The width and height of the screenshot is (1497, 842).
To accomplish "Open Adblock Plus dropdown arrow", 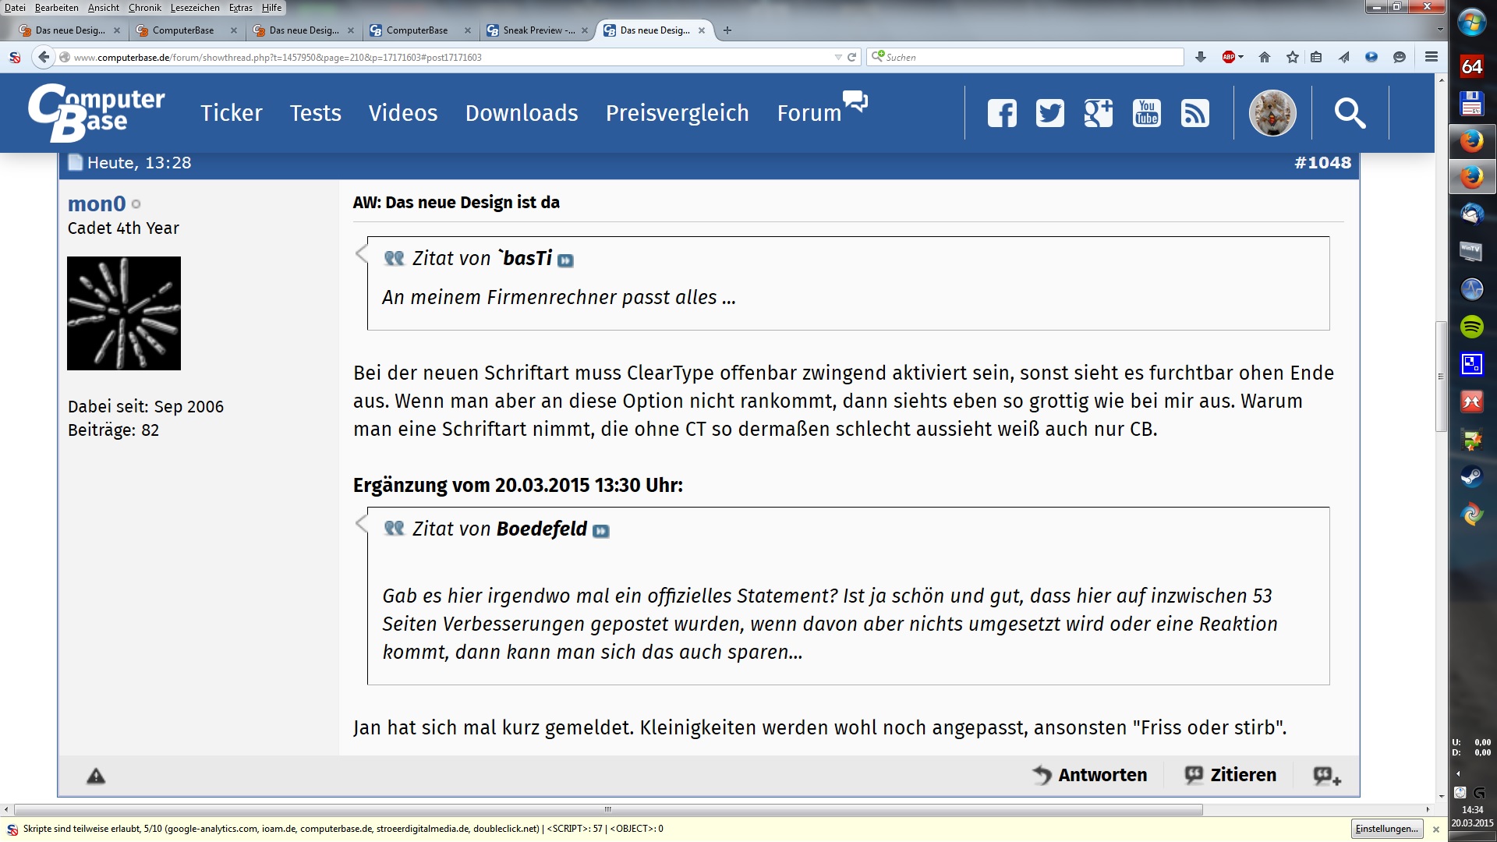I will (1241, 57).
